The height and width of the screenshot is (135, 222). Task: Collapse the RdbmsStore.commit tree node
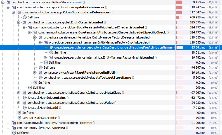click(x=3, y=2)
